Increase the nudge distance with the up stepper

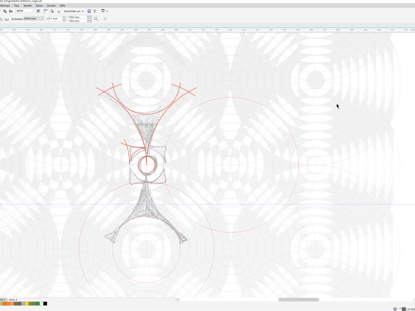pyautogui.click(x=64, y=17)
